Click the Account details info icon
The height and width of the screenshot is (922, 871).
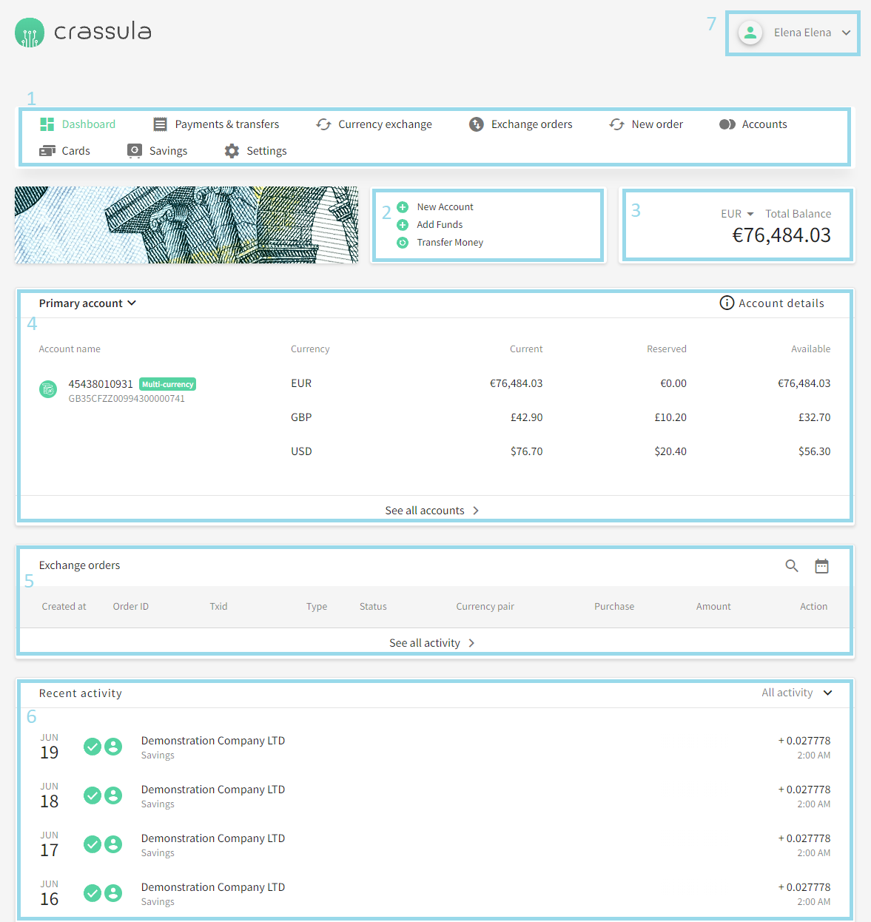[727, 303]
